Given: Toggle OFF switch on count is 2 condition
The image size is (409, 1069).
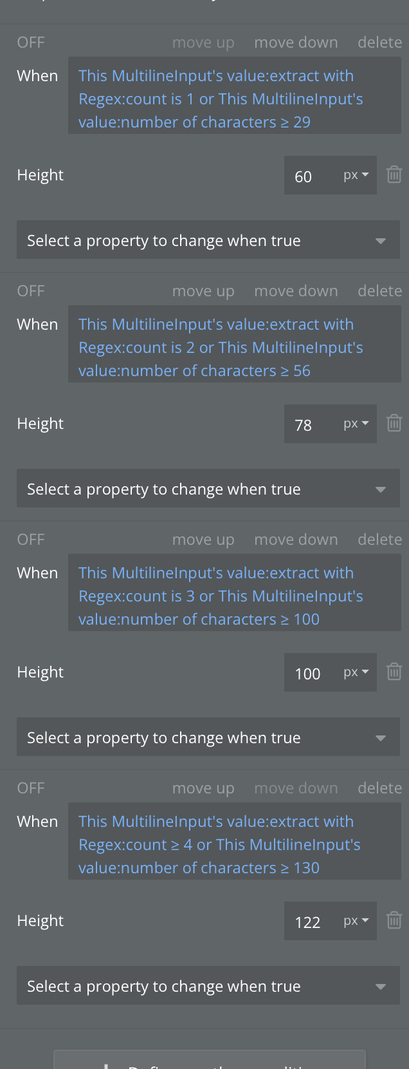Looking at the screenshot, I should pyautogui.click(x=31, y=291).
